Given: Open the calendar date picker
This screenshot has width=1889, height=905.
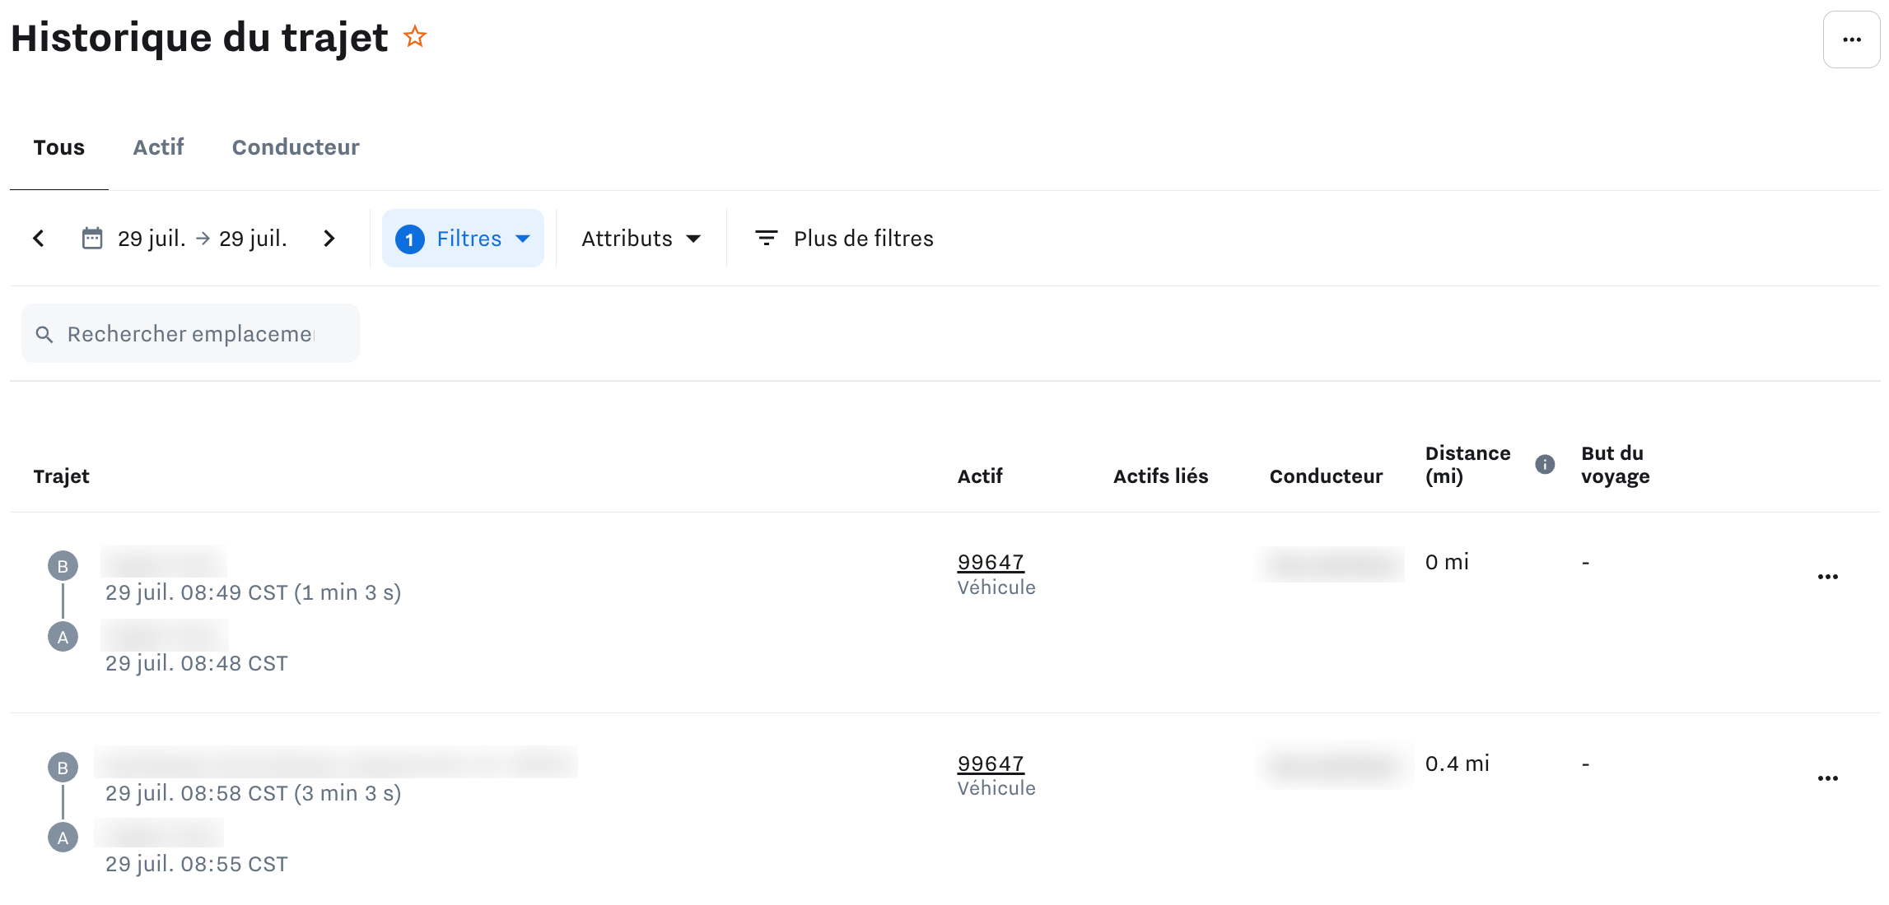Looking at the screenshot, I should click(x=92, y=239).
